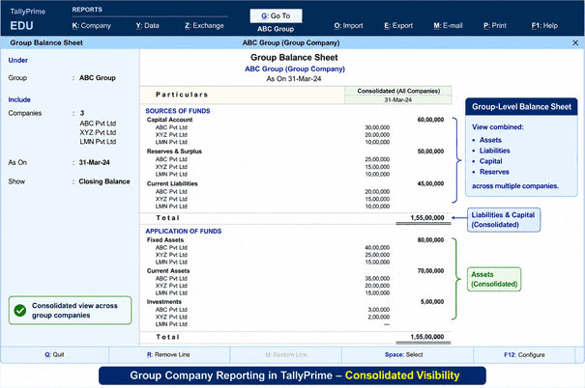Image resolution: width=585 pixels, height=388 pixels.
Task: Click Capital Account total 60,00,000
Action: pos(430,120)
